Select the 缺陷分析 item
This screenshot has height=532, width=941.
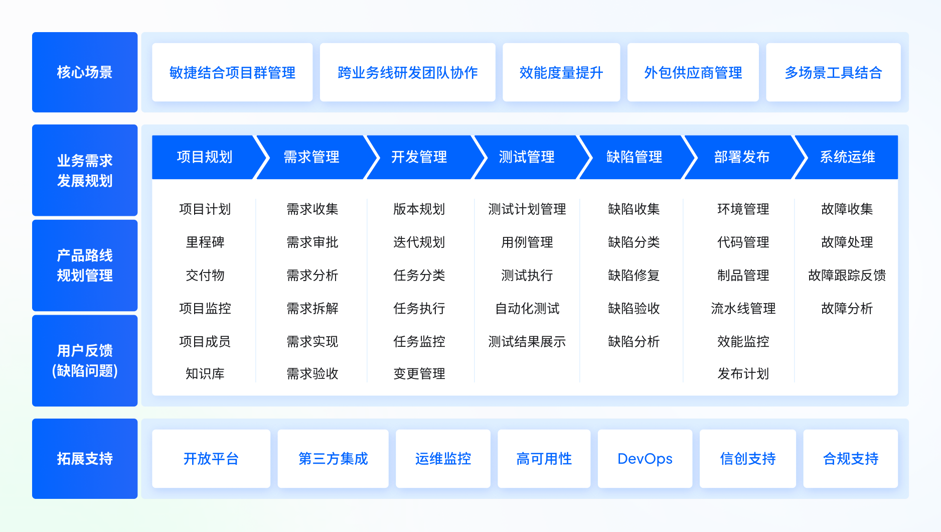(634, 341)
